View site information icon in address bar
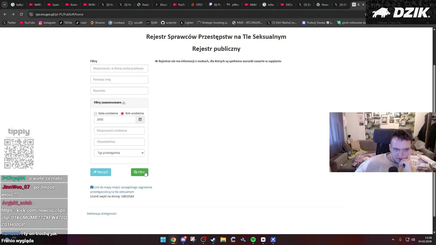Image resolution: width=436 pixels, height=245 pixels. pyautogui.click(x=31, y=14)
